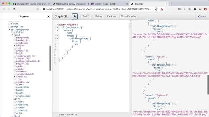
Task: Open the browser extensions puzzle icon
Action: click(x=195, y=9)
